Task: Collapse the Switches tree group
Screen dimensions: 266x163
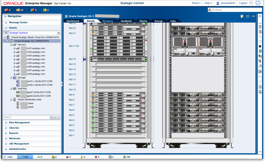Action: [11, 89]
